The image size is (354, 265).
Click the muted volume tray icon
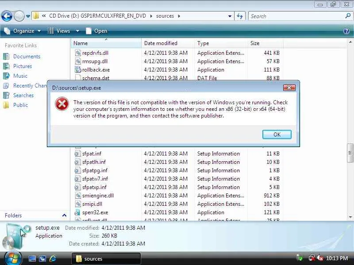320,258
